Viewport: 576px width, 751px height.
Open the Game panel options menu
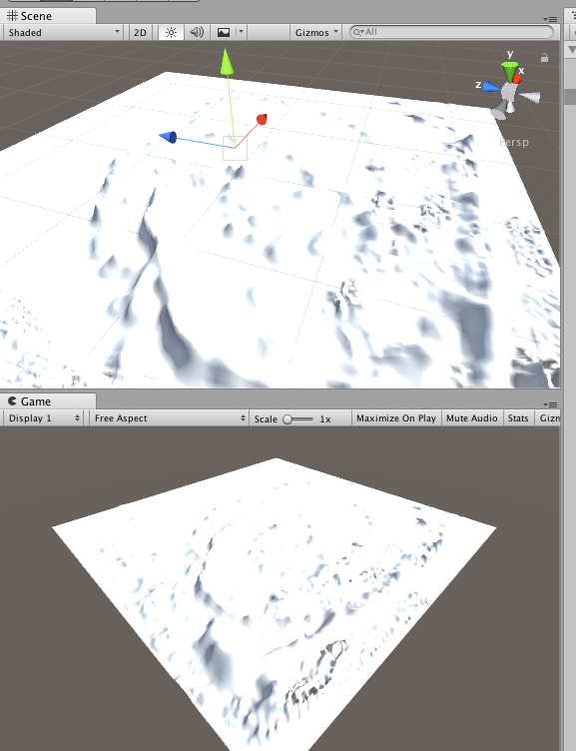pyautogui.click(x=550, y=404)
